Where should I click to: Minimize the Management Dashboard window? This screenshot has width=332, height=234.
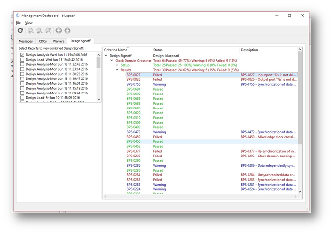coord(277,16)
